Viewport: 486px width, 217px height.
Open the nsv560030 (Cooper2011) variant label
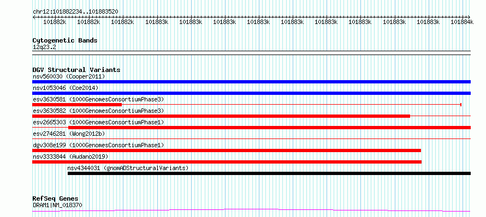pyautogui.click(x=69, y=76)
